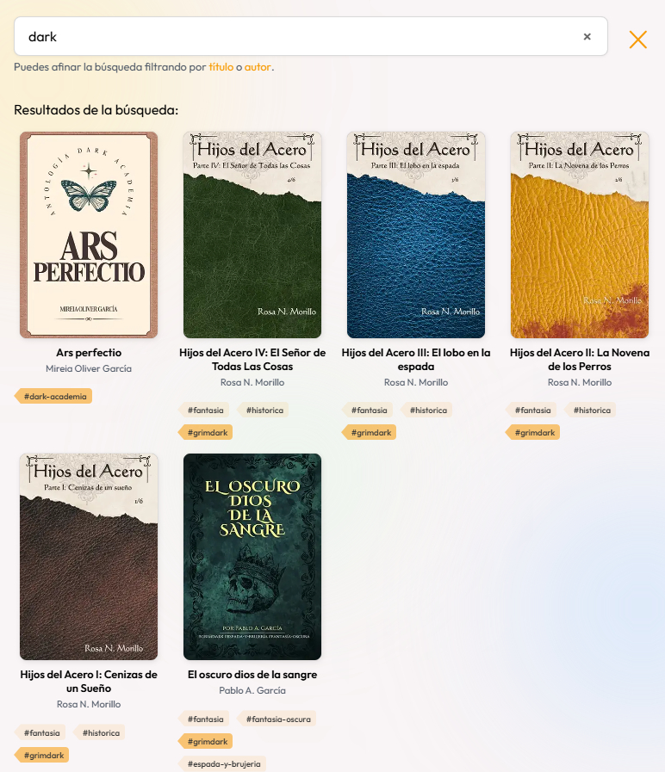The height and width of the screenshot is (772, 665).
Task: Select #fantasia tag under Hijos del Acero II
Action: click(531, 411)
